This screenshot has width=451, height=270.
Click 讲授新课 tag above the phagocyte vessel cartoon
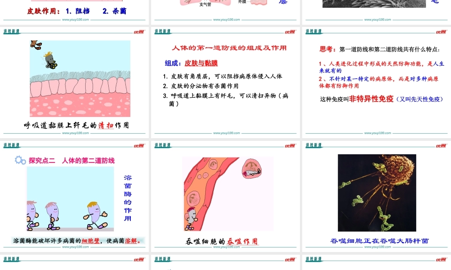pyautogui.click(x=162, y=145)
